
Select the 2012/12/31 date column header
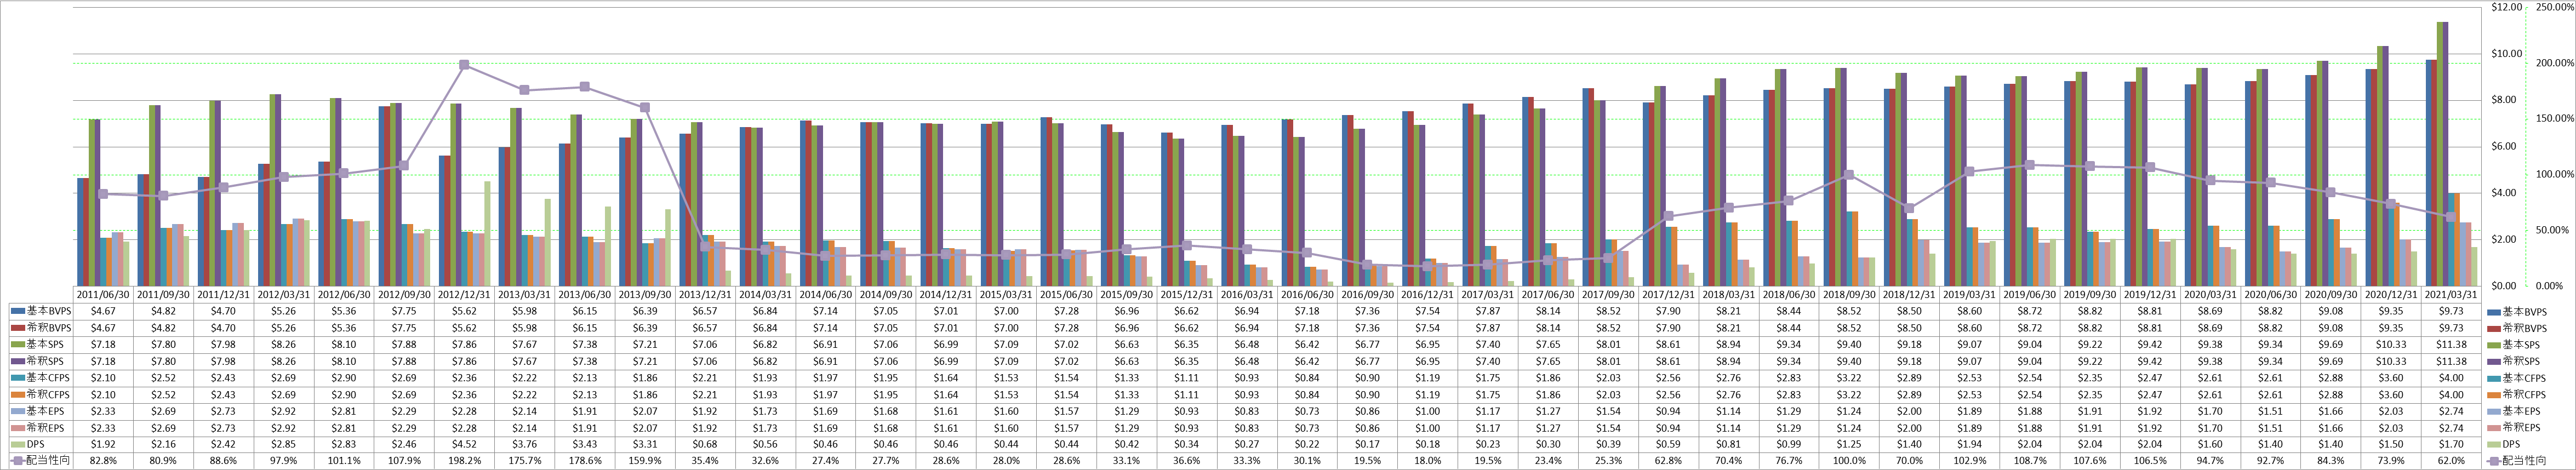464,295
